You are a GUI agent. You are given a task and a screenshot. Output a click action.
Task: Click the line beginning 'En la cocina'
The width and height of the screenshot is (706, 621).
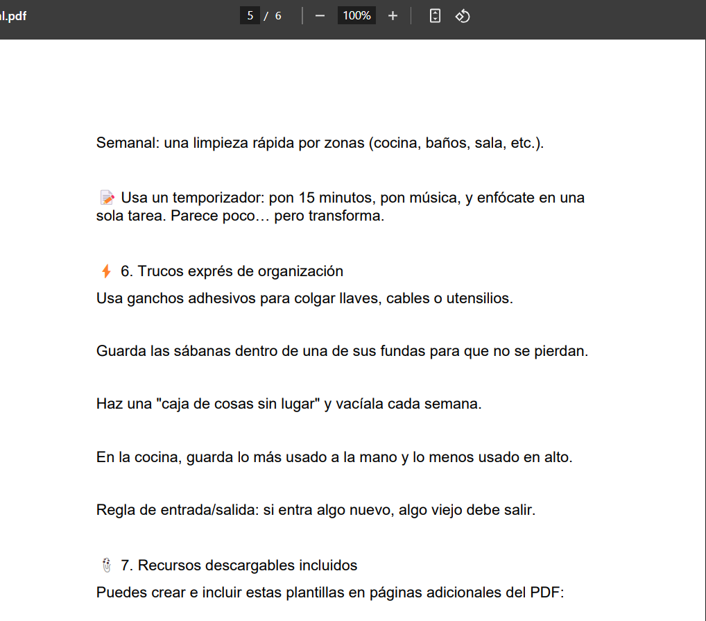tap(334, 457)
